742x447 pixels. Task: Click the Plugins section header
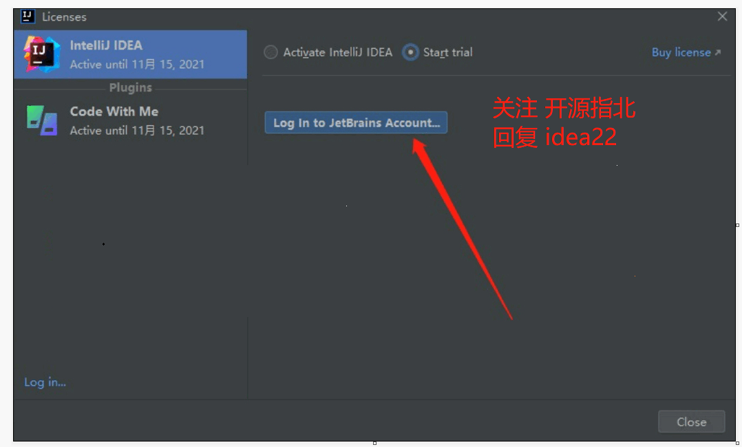pyautogui.click(x=131, y=87)
